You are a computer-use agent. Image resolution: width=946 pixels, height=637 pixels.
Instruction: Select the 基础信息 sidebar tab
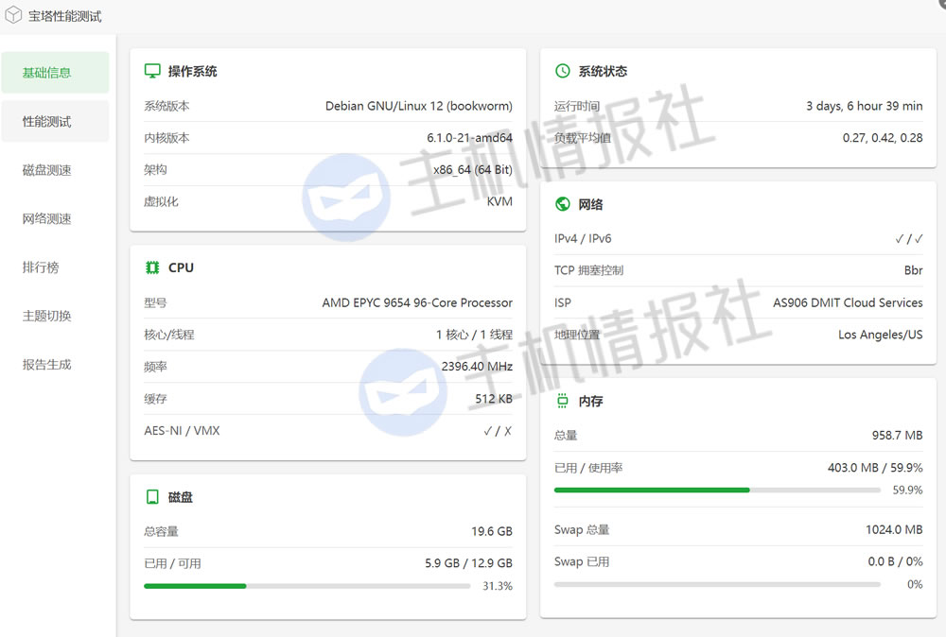55,73
